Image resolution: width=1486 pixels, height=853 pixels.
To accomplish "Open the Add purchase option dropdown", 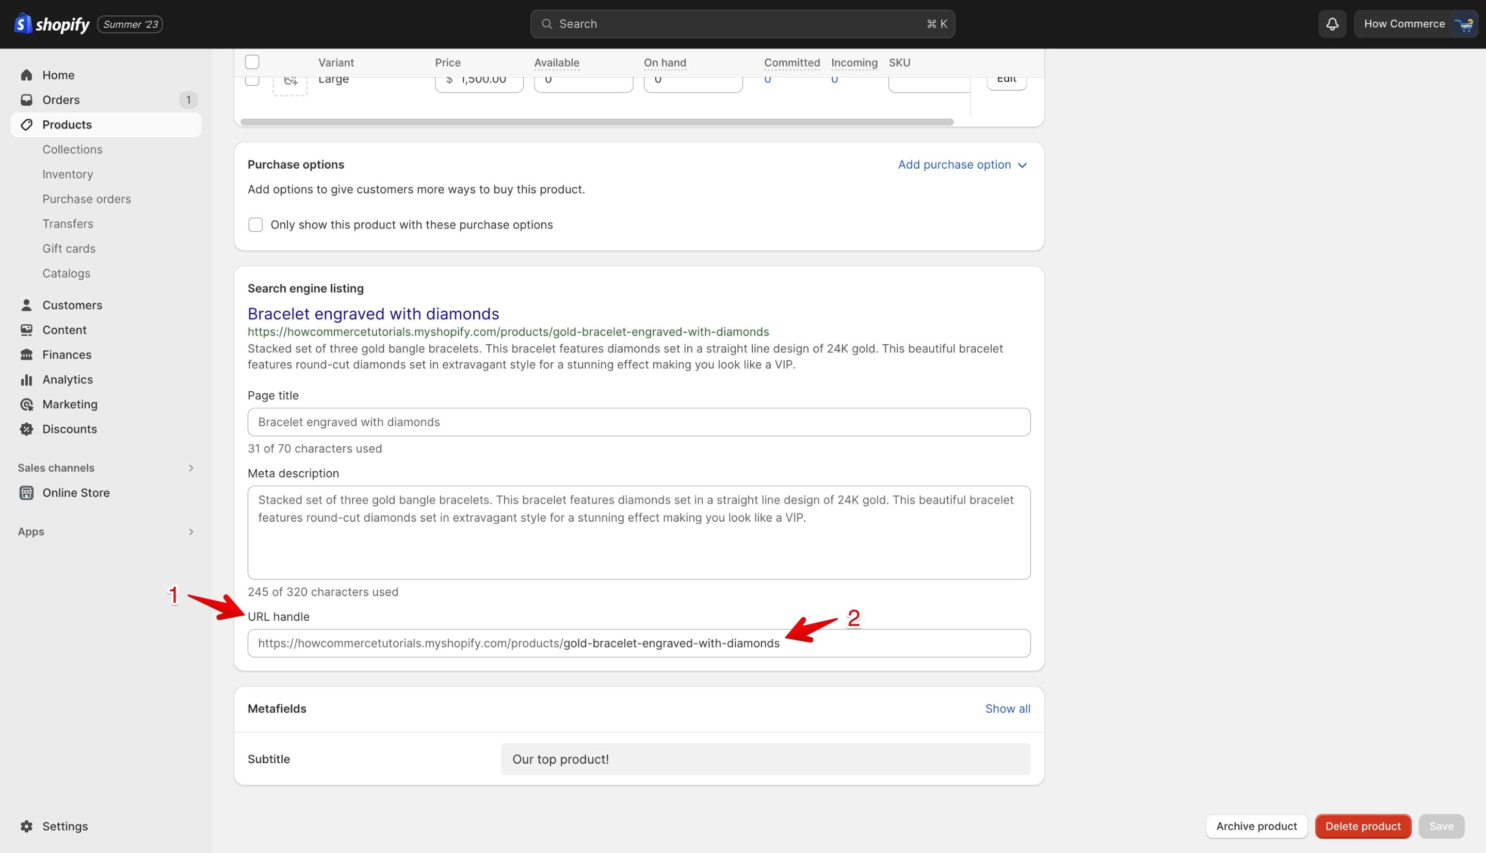I will click(963, 165).
